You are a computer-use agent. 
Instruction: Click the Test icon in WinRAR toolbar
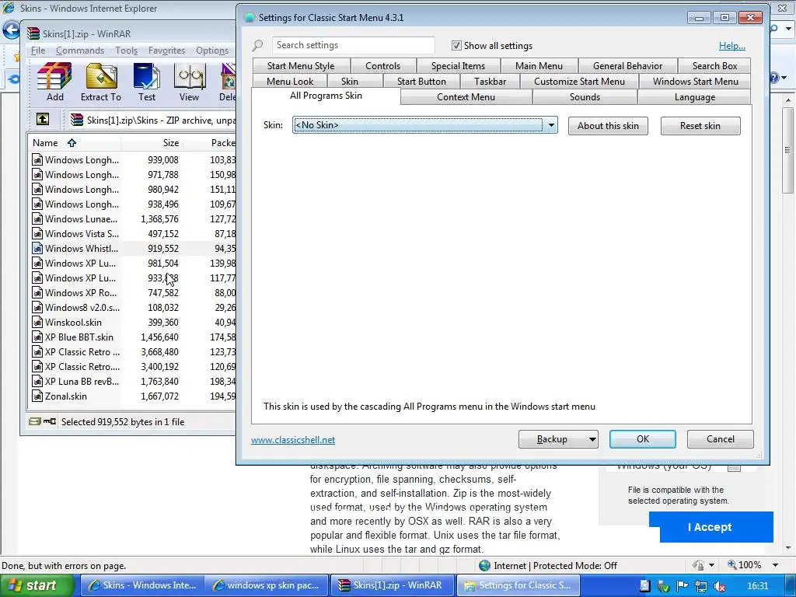[147, 76]
